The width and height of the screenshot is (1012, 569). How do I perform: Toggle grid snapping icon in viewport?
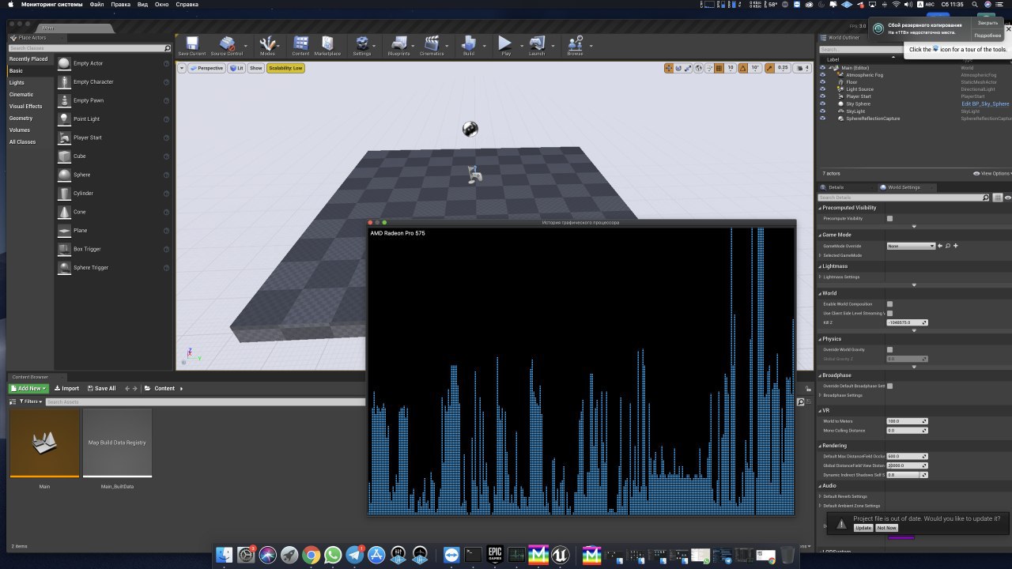(x=719, y=68)
